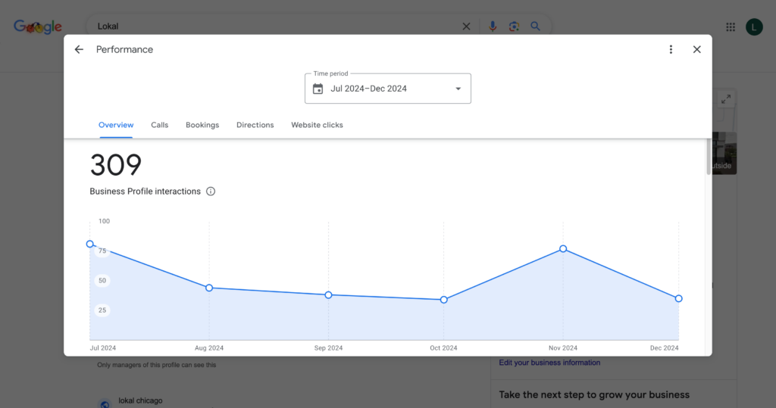Image resolution: width=776 pixels, height=408 pixels.
Task: Switch to the Bookings tab
Action: (x=202, y=125)
